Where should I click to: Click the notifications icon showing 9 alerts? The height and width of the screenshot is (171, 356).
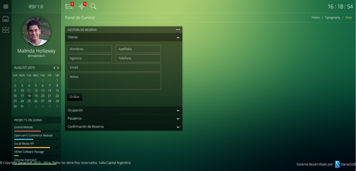click(x=81, y=6)
